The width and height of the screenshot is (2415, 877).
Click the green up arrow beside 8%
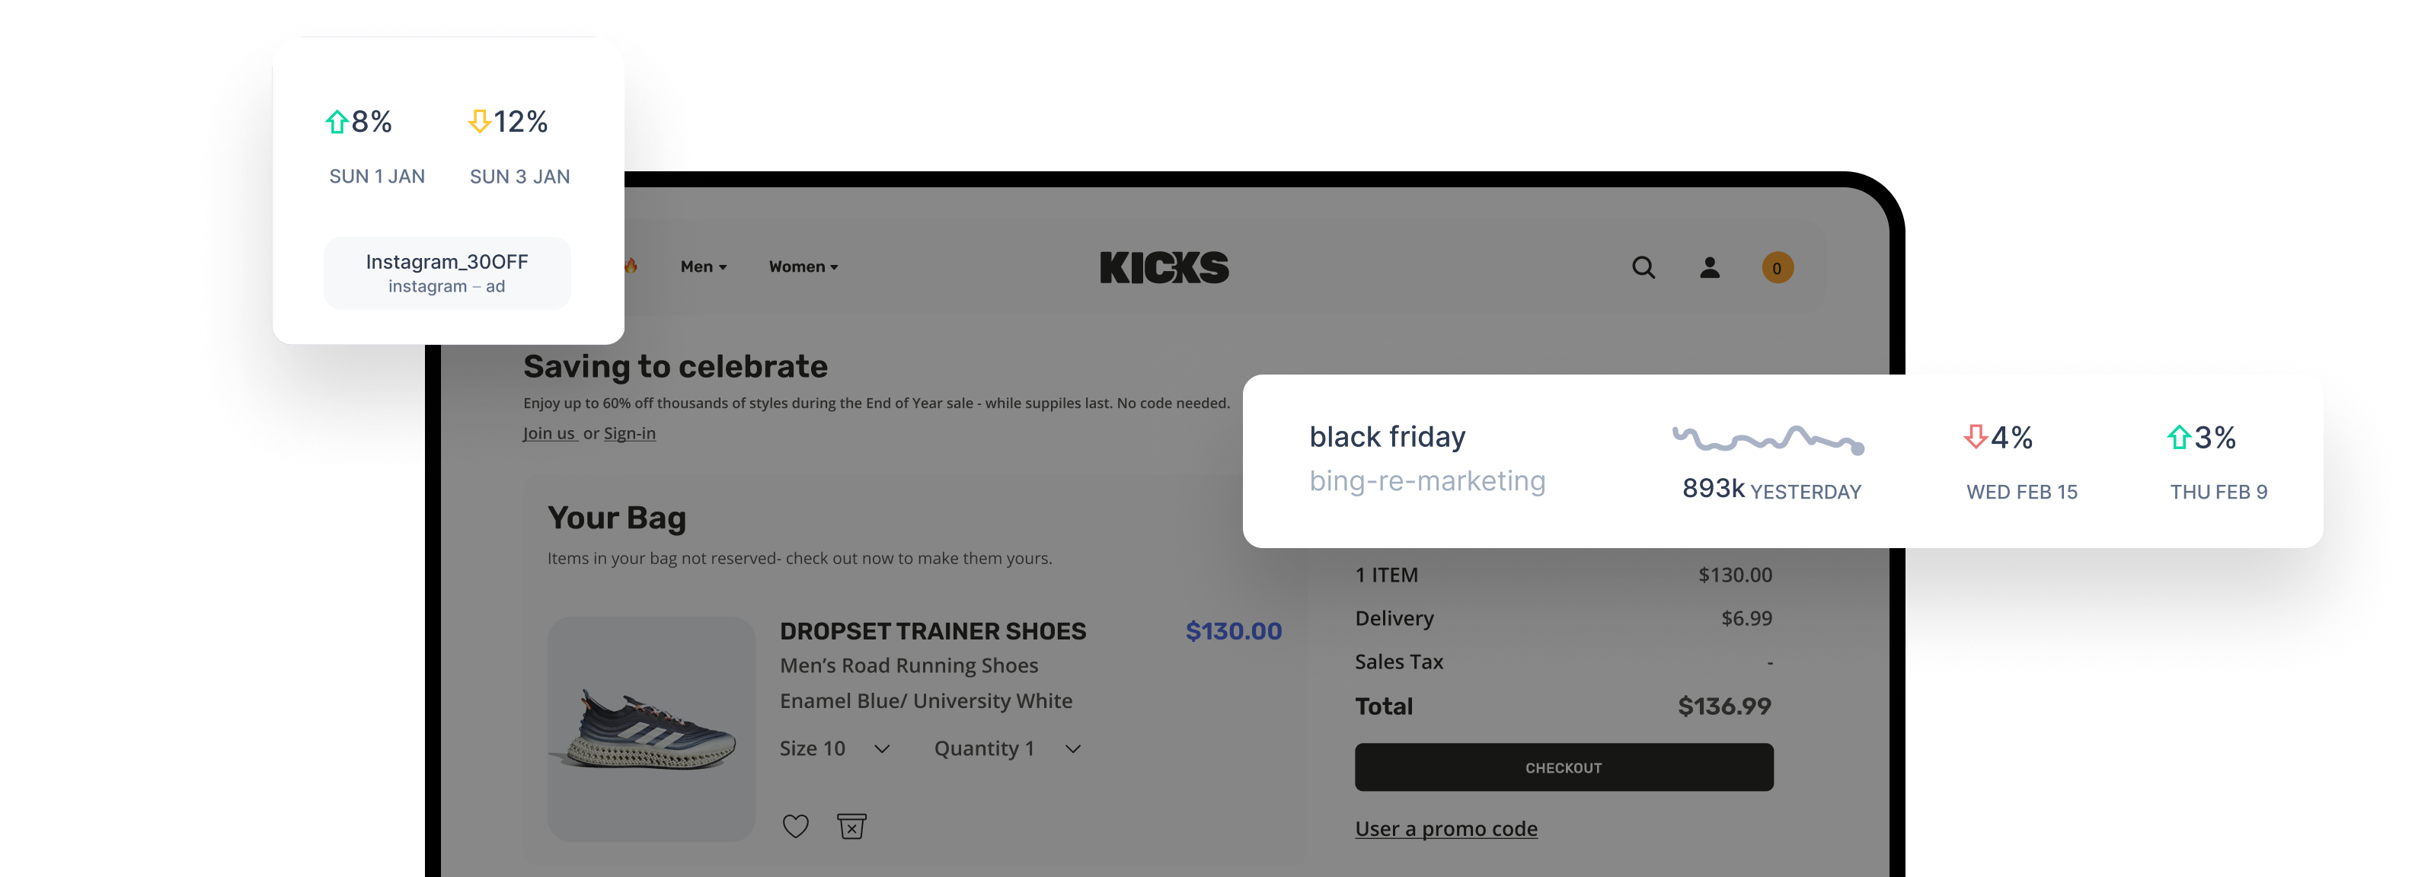[337, 122]
